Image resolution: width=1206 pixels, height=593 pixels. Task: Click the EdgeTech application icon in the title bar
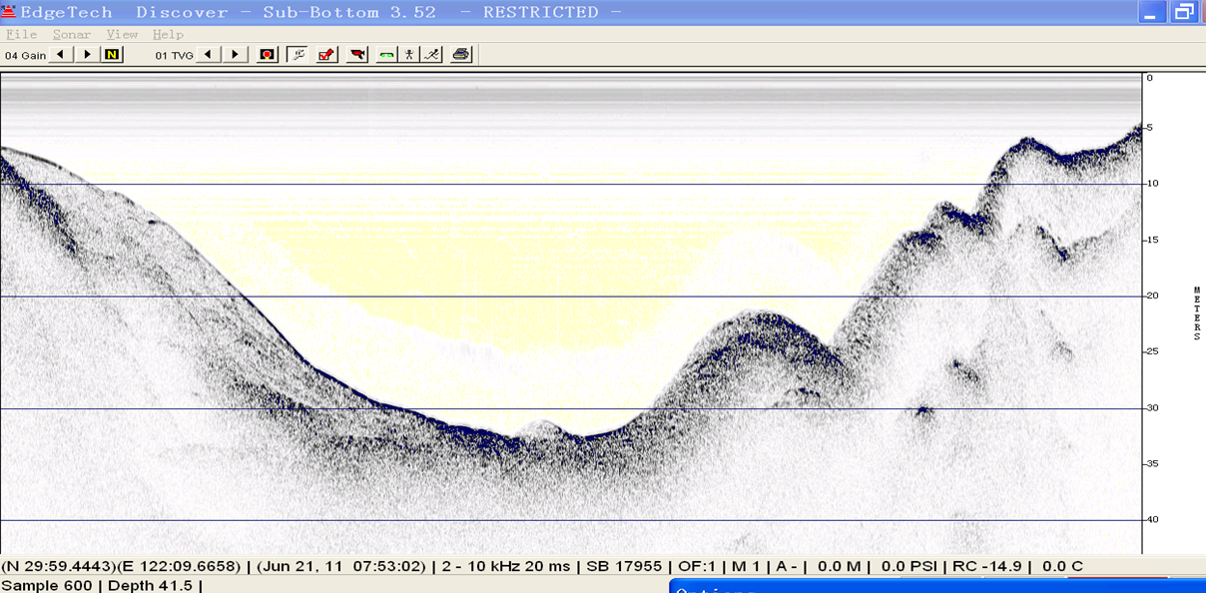click(x=9, y=12)
